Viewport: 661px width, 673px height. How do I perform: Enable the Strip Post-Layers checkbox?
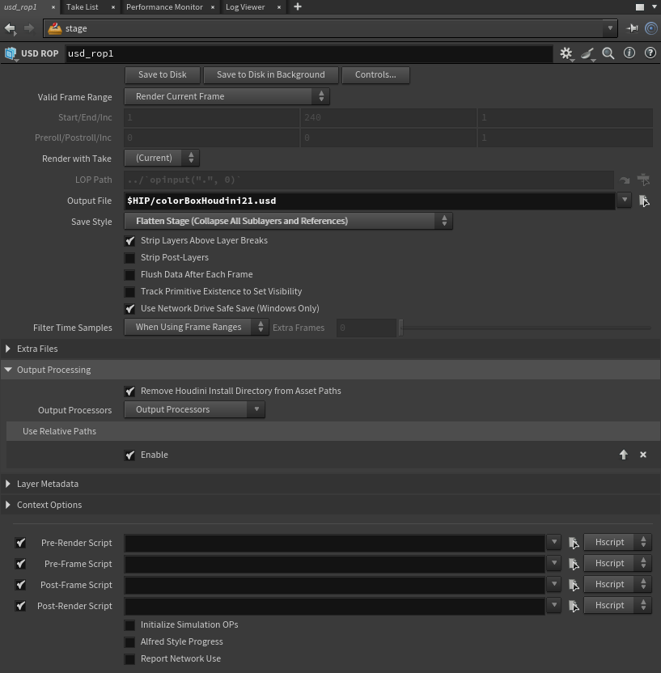[x=130, y=257]
